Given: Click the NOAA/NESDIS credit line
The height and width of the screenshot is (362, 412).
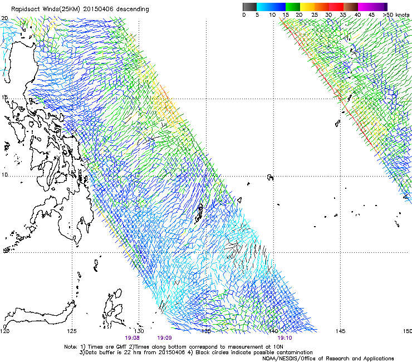Looking at the screenshot, I should [x=328, y=359].
